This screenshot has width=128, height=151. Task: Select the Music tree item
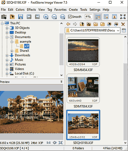[x=19, y=60]
